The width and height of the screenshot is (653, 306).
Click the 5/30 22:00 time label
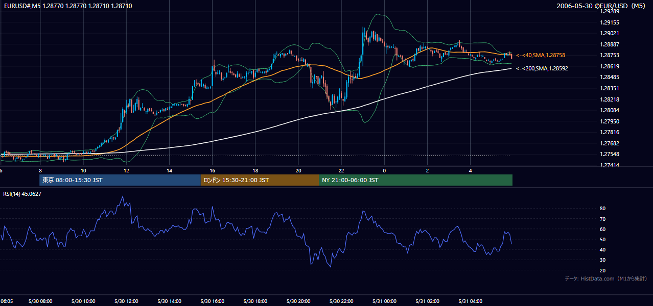point(341,301)
